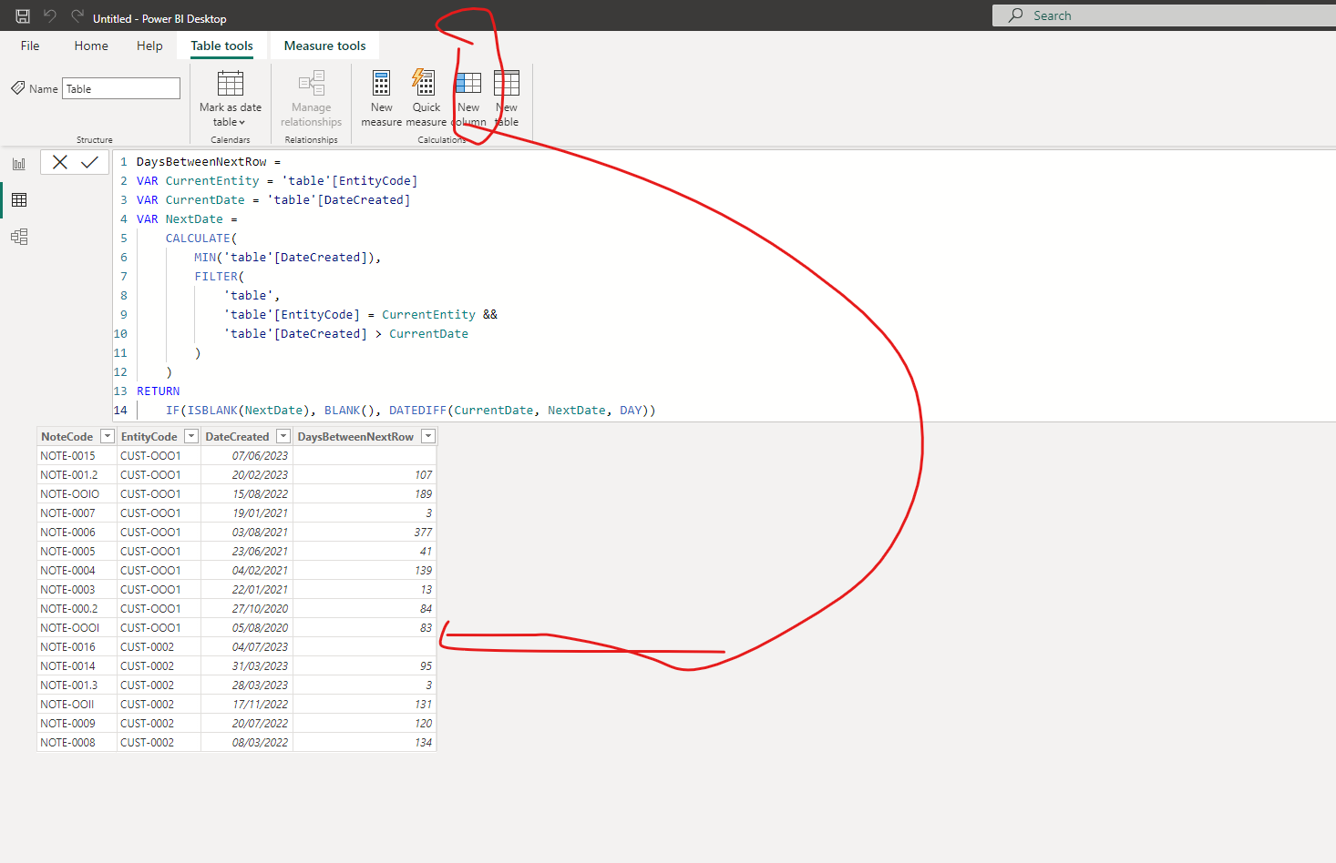This screenshot has width=1336, height=863.
Task: Click the New measure icon
Action: point(381,84)
